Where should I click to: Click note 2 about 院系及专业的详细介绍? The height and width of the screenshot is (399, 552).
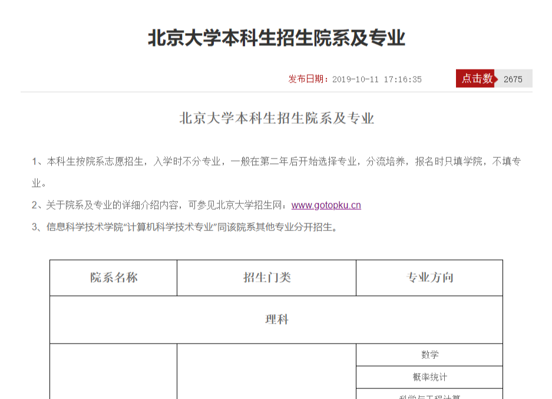(196, 205)
